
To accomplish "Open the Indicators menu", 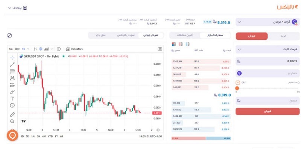I will click(74, 49).
